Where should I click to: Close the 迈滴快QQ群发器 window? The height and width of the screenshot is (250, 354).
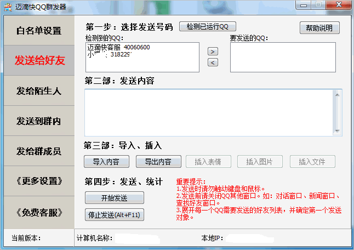point(339,5)
